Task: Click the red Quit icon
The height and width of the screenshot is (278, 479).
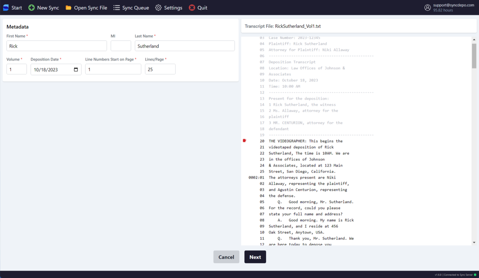Action: 192,8
